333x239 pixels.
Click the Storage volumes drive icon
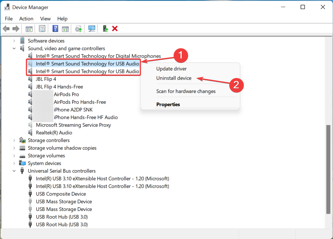click(22, 156)
